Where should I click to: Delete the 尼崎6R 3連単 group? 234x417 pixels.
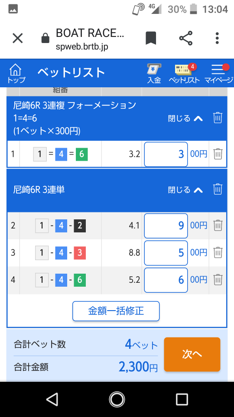[218, 189]
